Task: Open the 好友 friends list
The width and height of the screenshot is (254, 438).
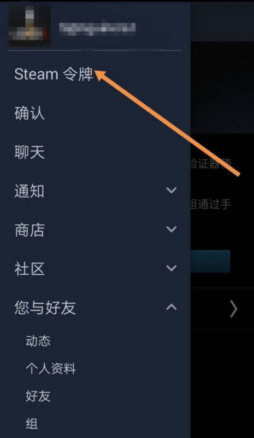Action: point(38,396)
